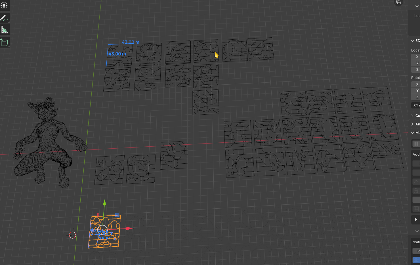Select the Z field under 'Rotat'
This screenshot has height=265, width=420.
click(416, 97)
